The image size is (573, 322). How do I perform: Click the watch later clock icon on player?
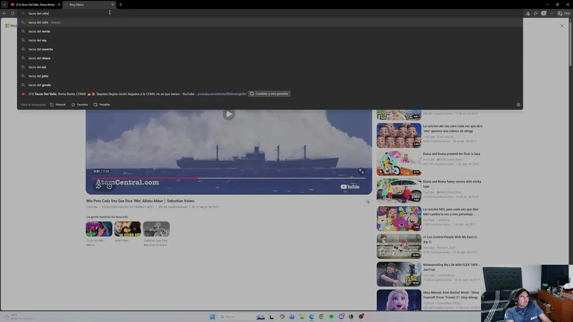[x=109, y=186]
